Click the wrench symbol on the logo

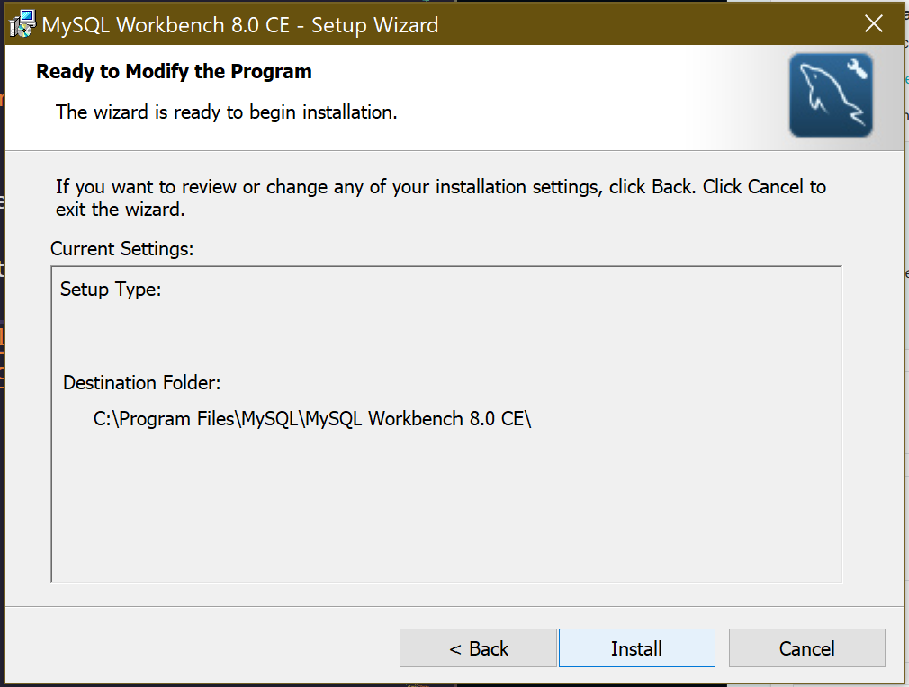point(857,68)
